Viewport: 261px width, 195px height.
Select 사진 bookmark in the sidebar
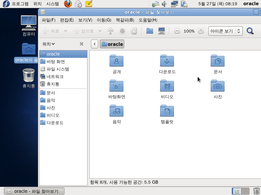click(x=63, y=108)
